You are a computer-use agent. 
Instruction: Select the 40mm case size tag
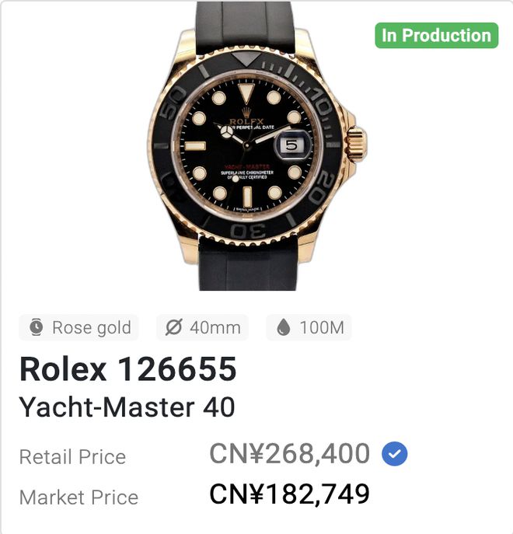(202, 328)
